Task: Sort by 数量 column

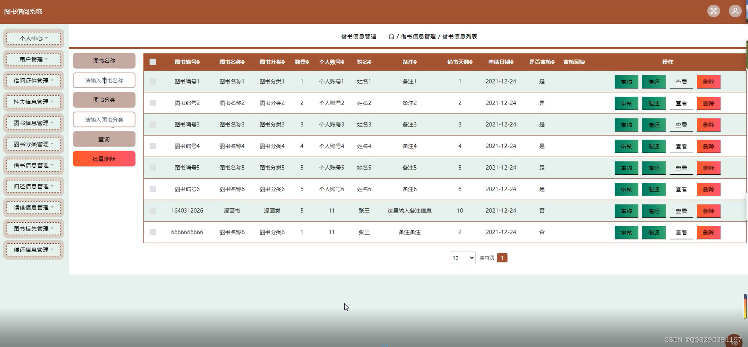Action: point(307,62)
